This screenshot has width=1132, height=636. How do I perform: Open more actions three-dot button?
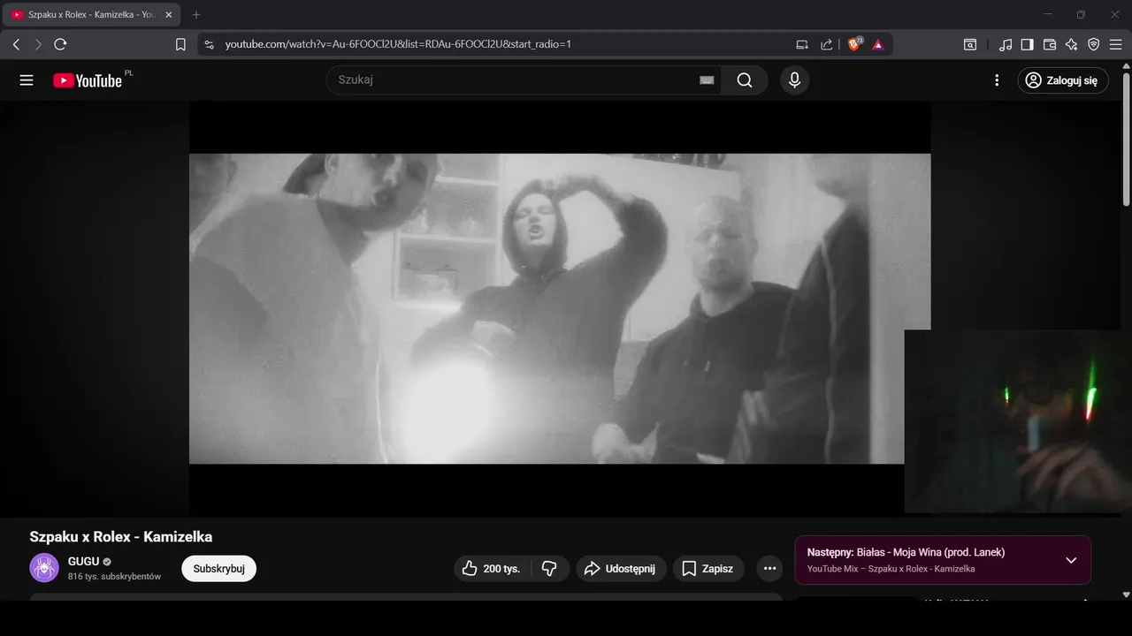tap(769, 569)
